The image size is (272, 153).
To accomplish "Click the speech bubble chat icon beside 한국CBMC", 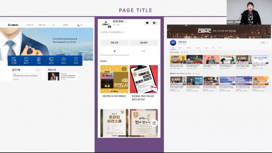I will (147, 23).
